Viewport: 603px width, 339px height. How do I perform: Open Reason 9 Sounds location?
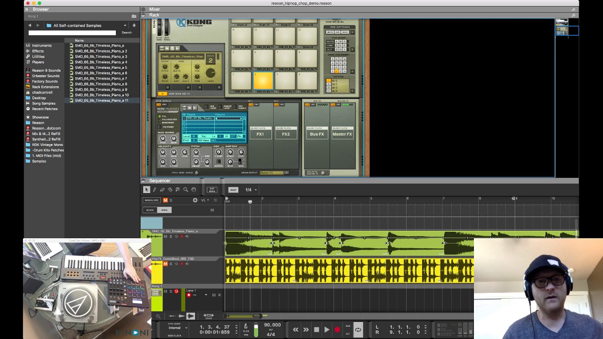pos(46,71)
